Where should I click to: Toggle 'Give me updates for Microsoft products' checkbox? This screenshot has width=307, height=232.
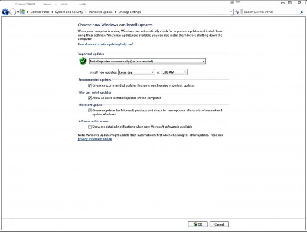tap(90, 110)
